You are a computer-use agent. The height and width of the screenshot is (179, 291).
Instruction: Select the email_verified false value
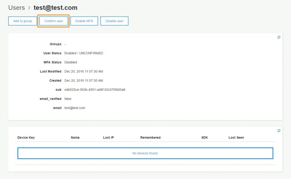(x=68, y=99)
